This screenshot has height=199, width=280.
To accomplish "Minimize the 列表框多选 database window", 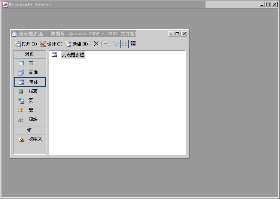I will [x=171, y=34].
